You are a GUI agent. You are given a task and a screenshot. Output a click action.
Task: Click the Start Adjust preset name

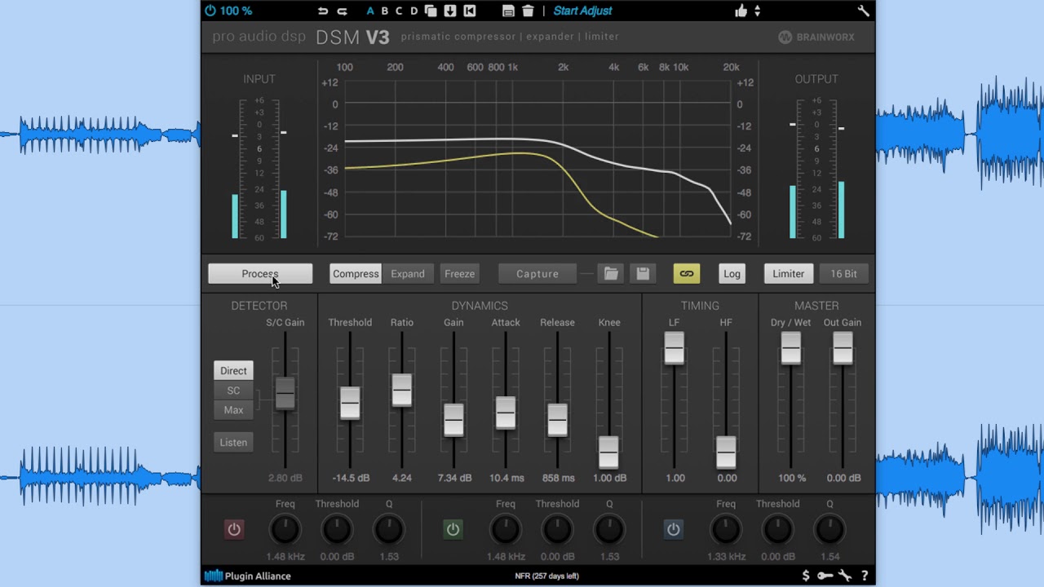(582, 11)
